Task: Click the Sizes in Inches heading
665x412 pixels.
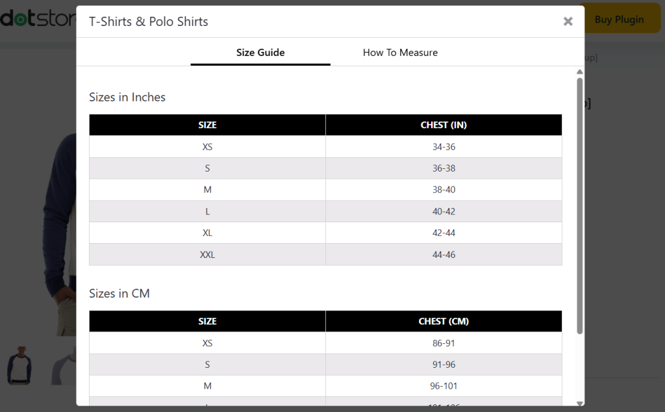Action: coord(127,97)
